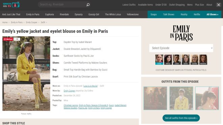Click the Pinterest count bubble 15
Viewport: 223px width, 125px height.
(17, 39)
